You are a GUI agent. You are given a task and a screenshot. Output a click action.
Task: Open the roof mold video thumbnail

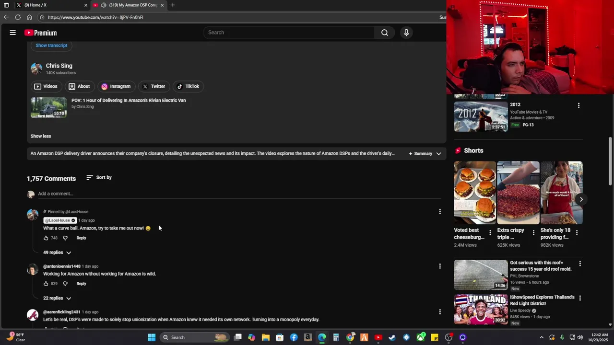(481, 275)
